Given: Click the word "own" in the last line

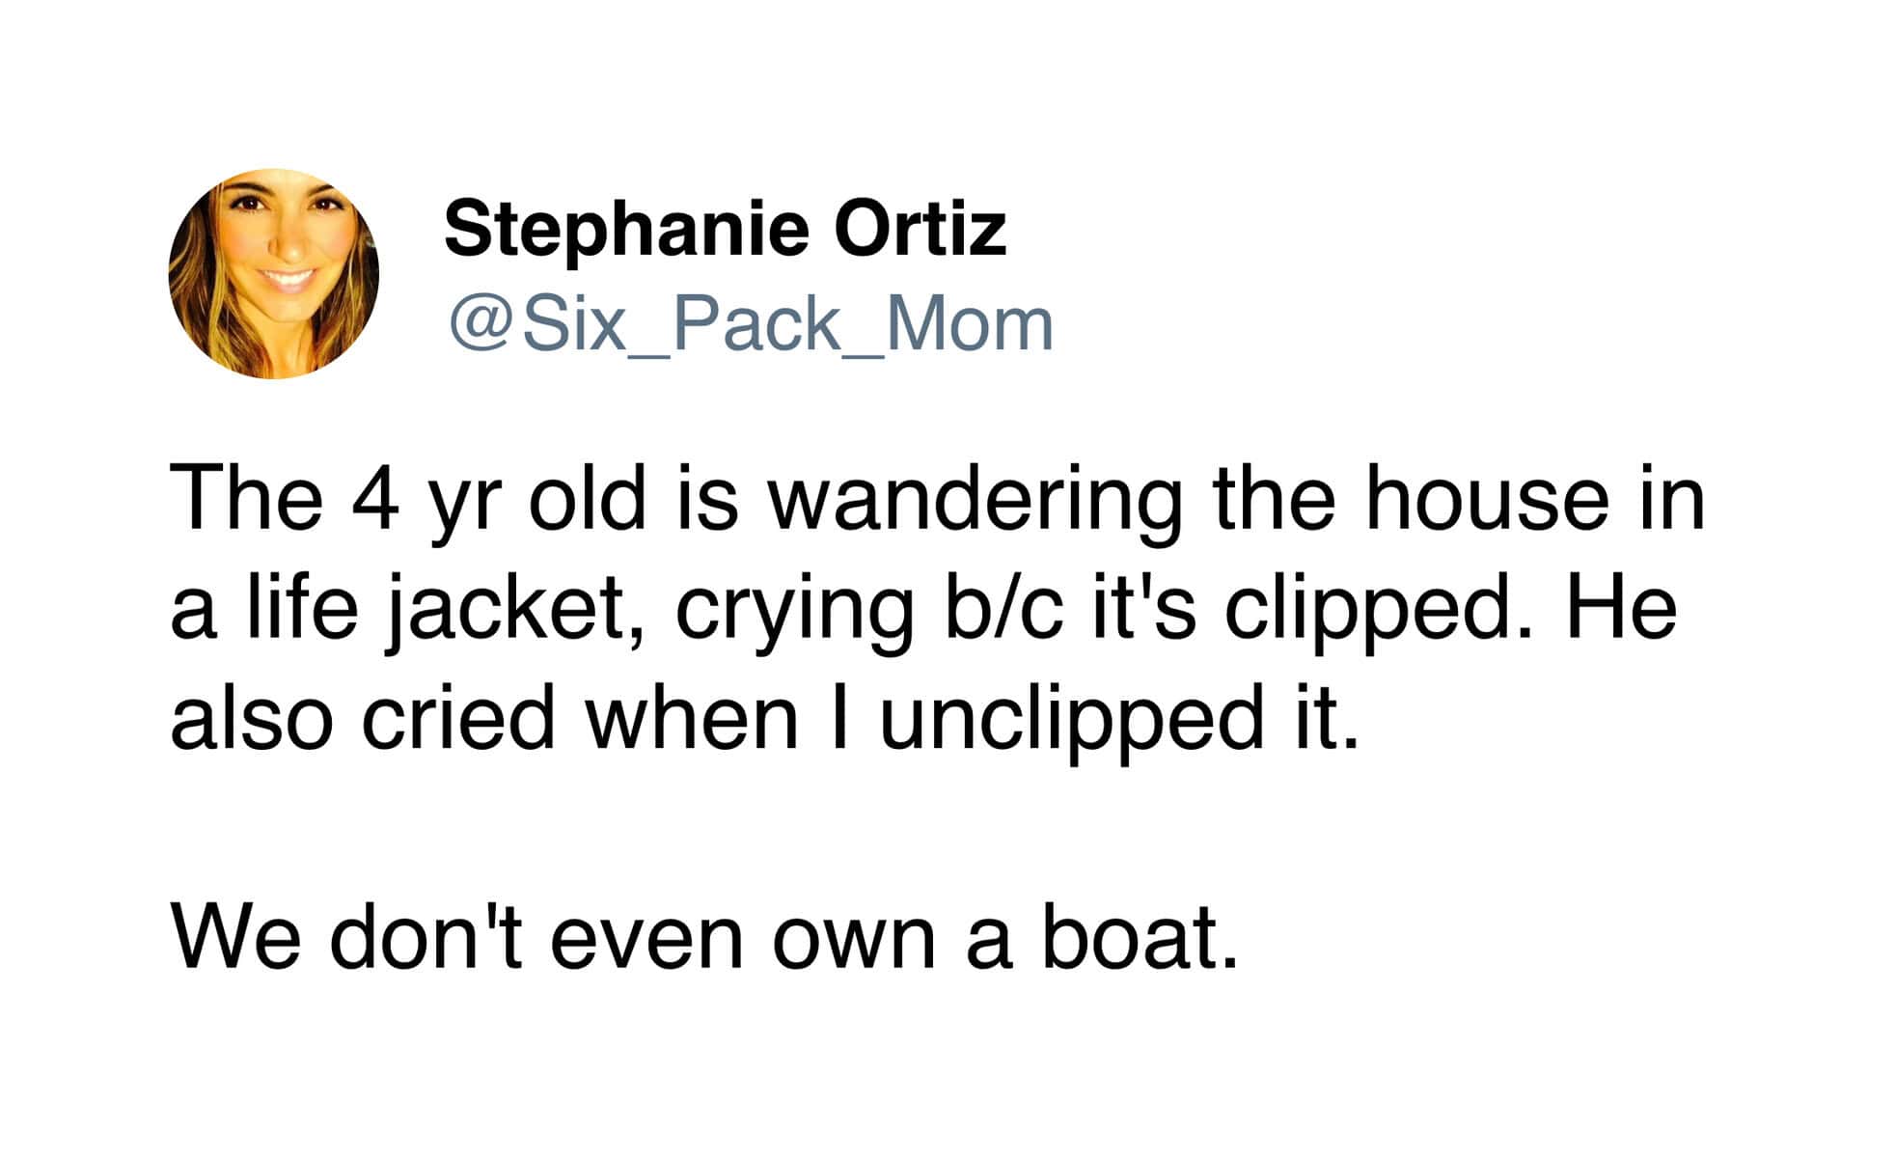Looking at the screenshot, I should 853,939.
